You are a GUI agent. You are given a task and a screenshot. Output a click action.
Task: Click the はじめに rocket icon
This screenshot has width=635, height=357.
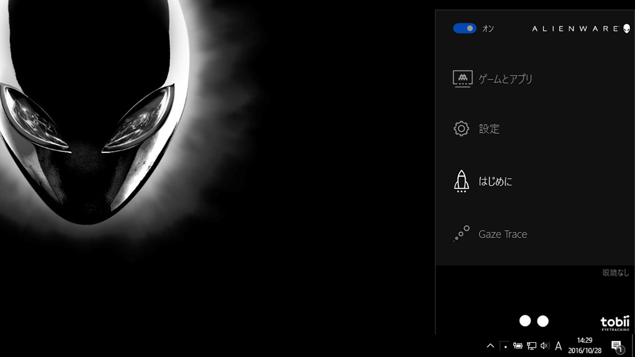[x=461, y=181]
